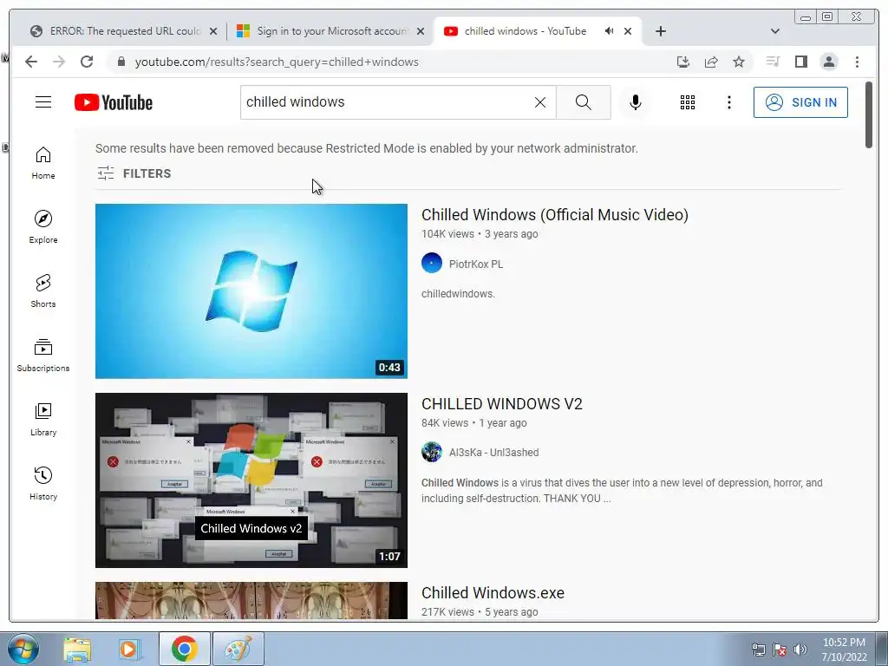The width and height of the screenshot is (888, 666).
Task: Open Explore in the sidebar
Action: click(43, 226)
